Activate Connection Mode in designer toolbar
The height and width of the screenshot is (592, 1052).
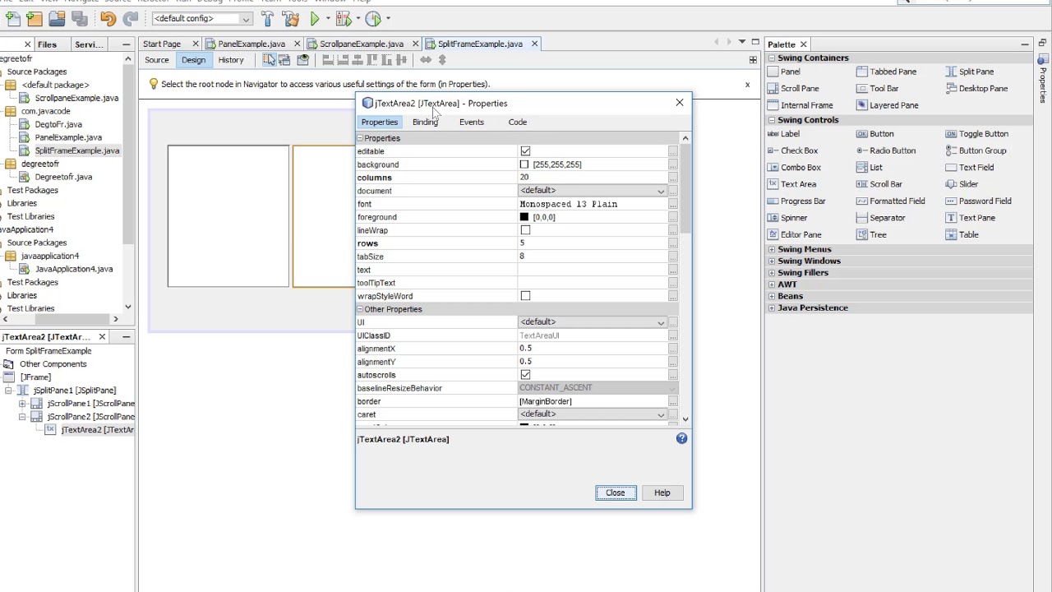tap(284, 60)
